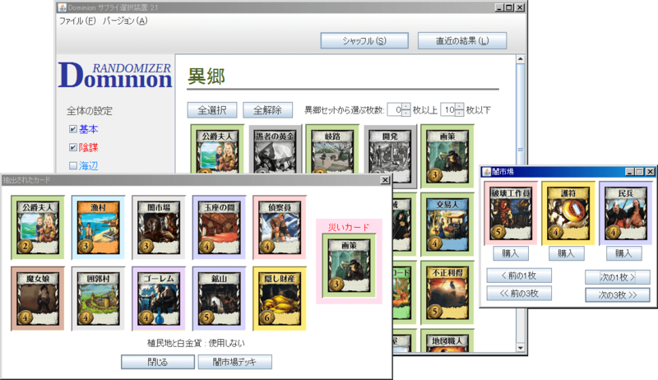This screenshot has width=658, height=380.
Task: Click 購入 under the 護符 card
Action: click(566, 253)
